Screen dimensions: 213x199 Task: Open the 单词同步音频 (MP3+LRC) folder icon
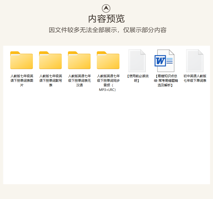[108, 60]
